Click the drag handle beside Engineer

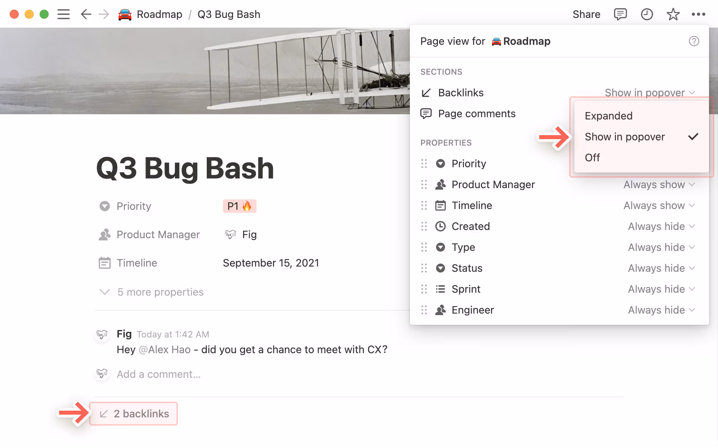coord(424,310)
